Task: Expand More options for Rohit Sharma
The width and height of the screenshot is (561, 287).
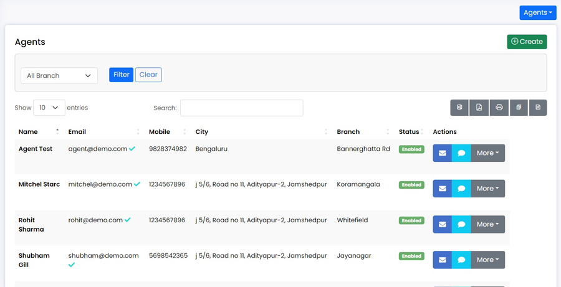Action: click(x=487, y=224)
